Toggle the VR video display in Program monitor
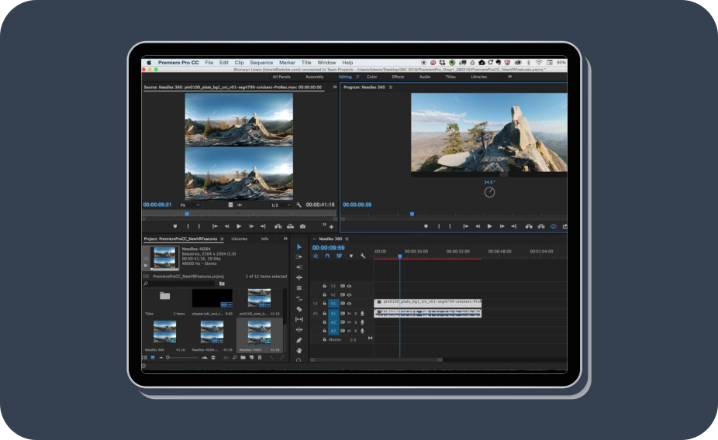Image resolution: width=718 pixels, height=440 pixels. click(x=554, y=226)
